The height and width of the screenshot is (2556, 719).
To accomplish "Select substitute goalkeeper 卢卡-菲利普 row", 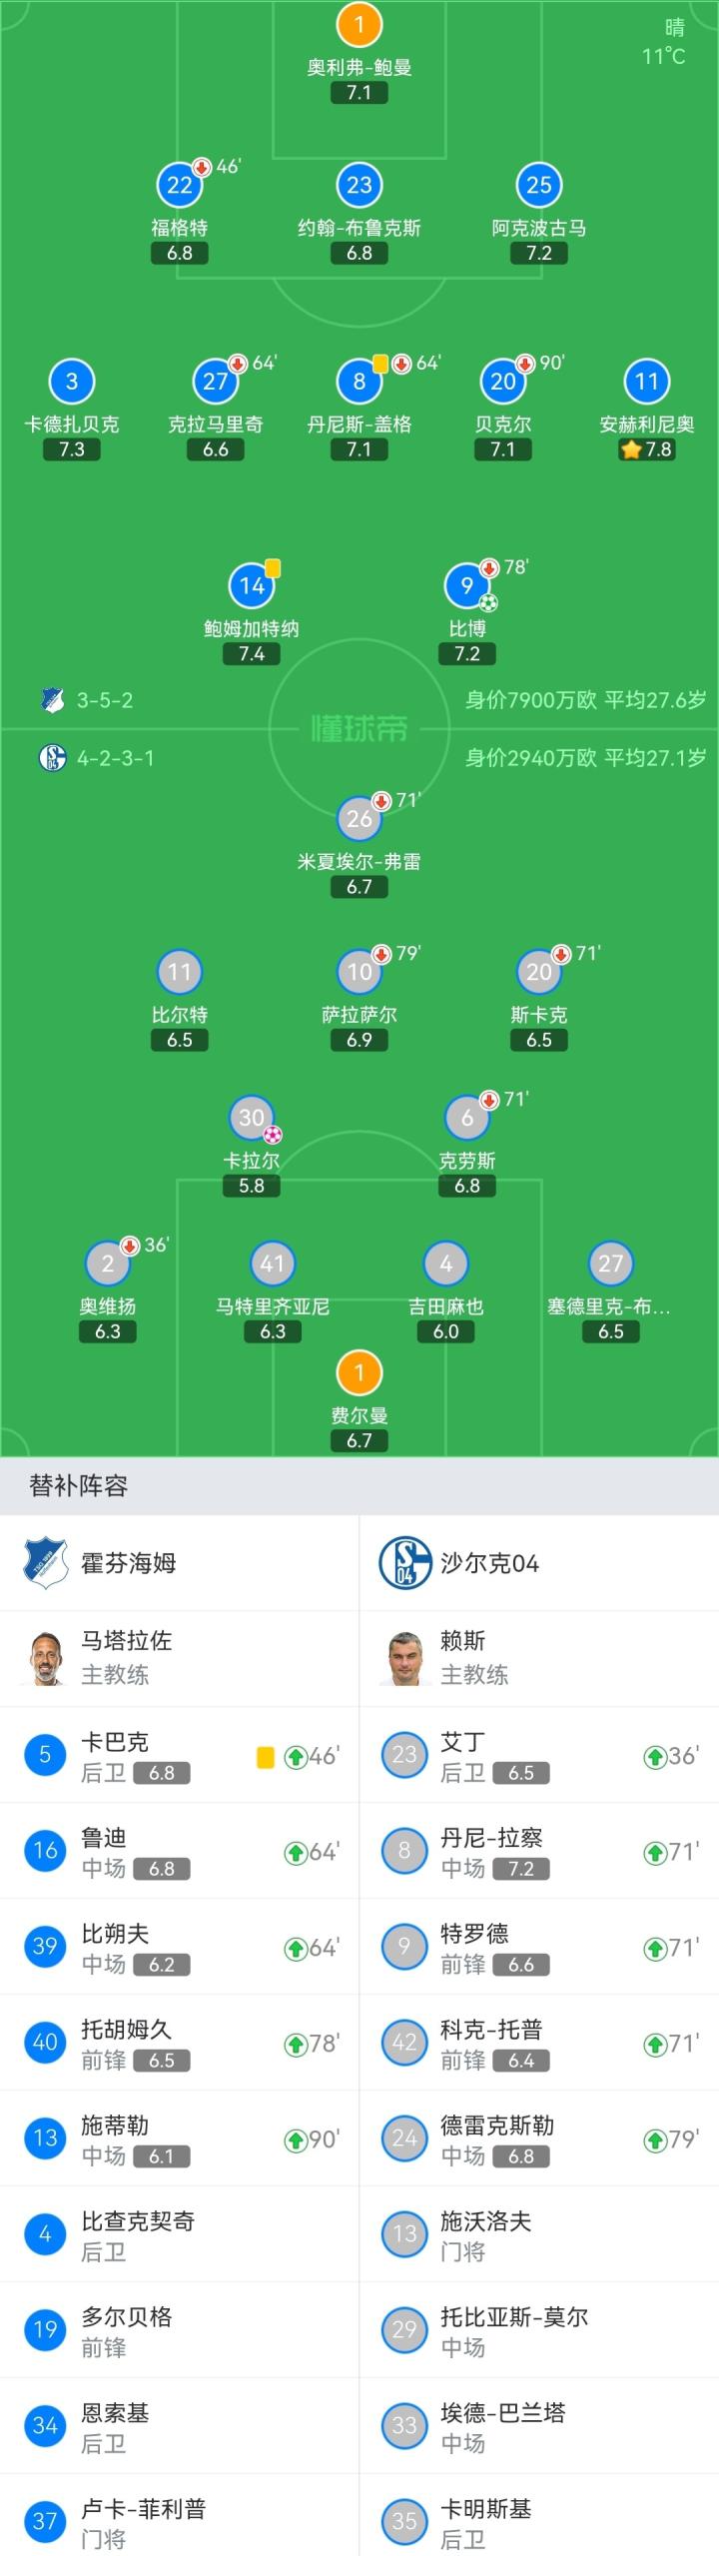I will point(180,2521).
